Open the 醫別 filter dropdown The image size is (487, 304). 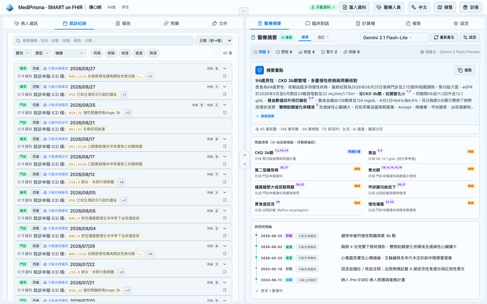(x=23, y=53)
